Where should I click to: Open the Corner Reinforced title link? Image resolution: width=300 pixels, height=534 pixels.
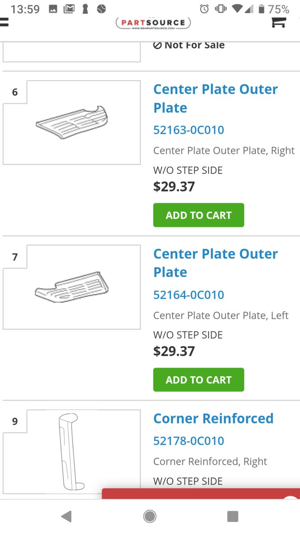tap(213, 418)
